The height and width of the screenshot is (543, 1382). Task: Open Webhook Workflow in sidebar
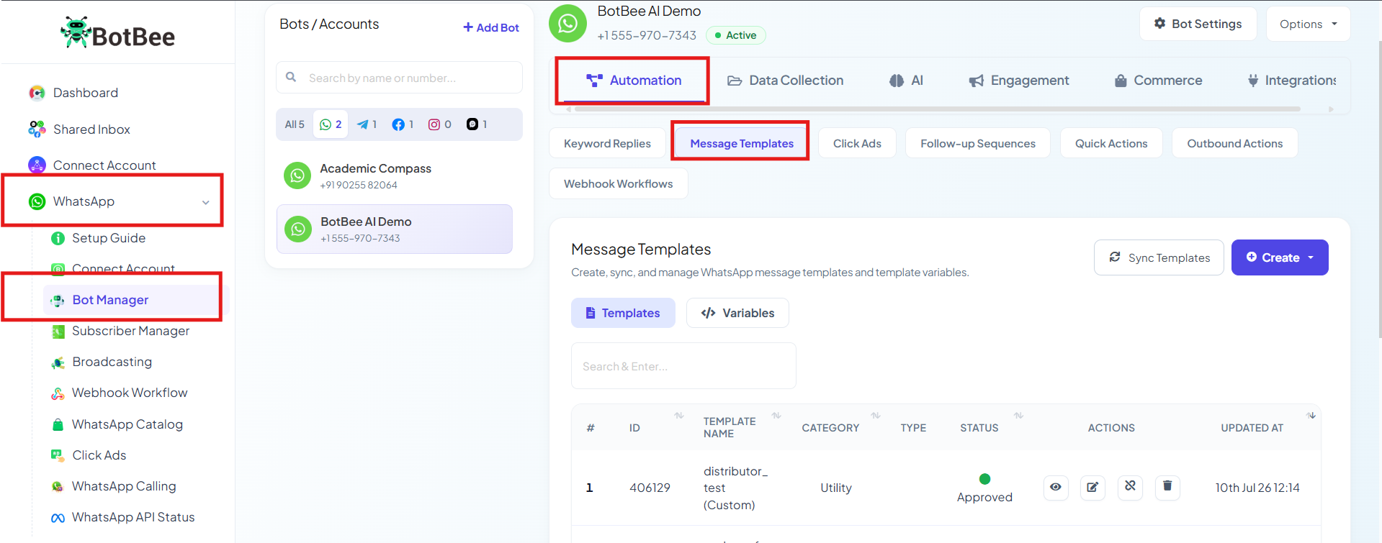tap(130, 393)
